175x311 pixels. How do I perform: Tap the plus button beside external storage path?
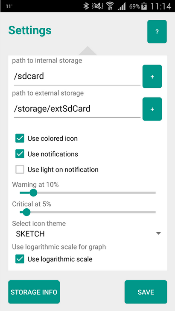click(x=152, y=109)
